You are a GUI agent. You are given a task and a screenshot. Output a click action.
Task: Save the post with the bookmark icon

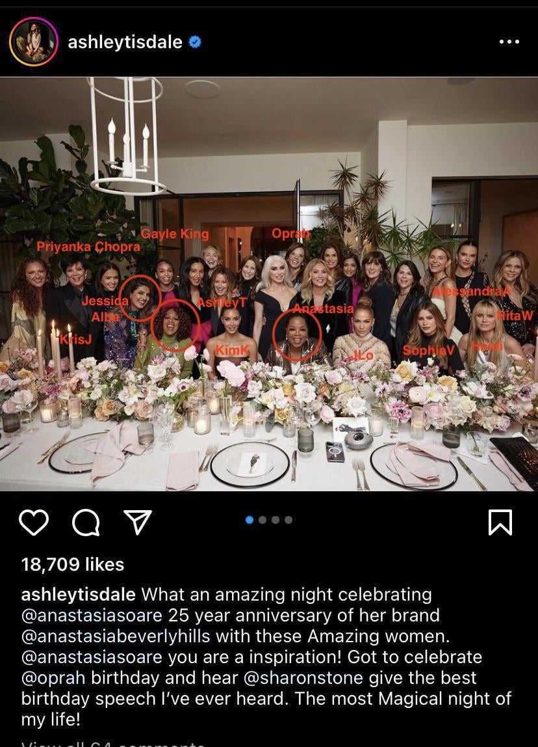coord(500,523)
